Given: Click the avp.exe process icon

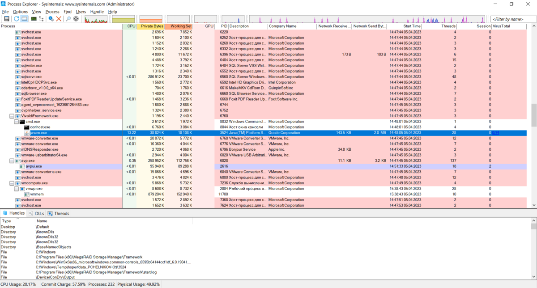Looking at the screenshot, I should 17,161.
